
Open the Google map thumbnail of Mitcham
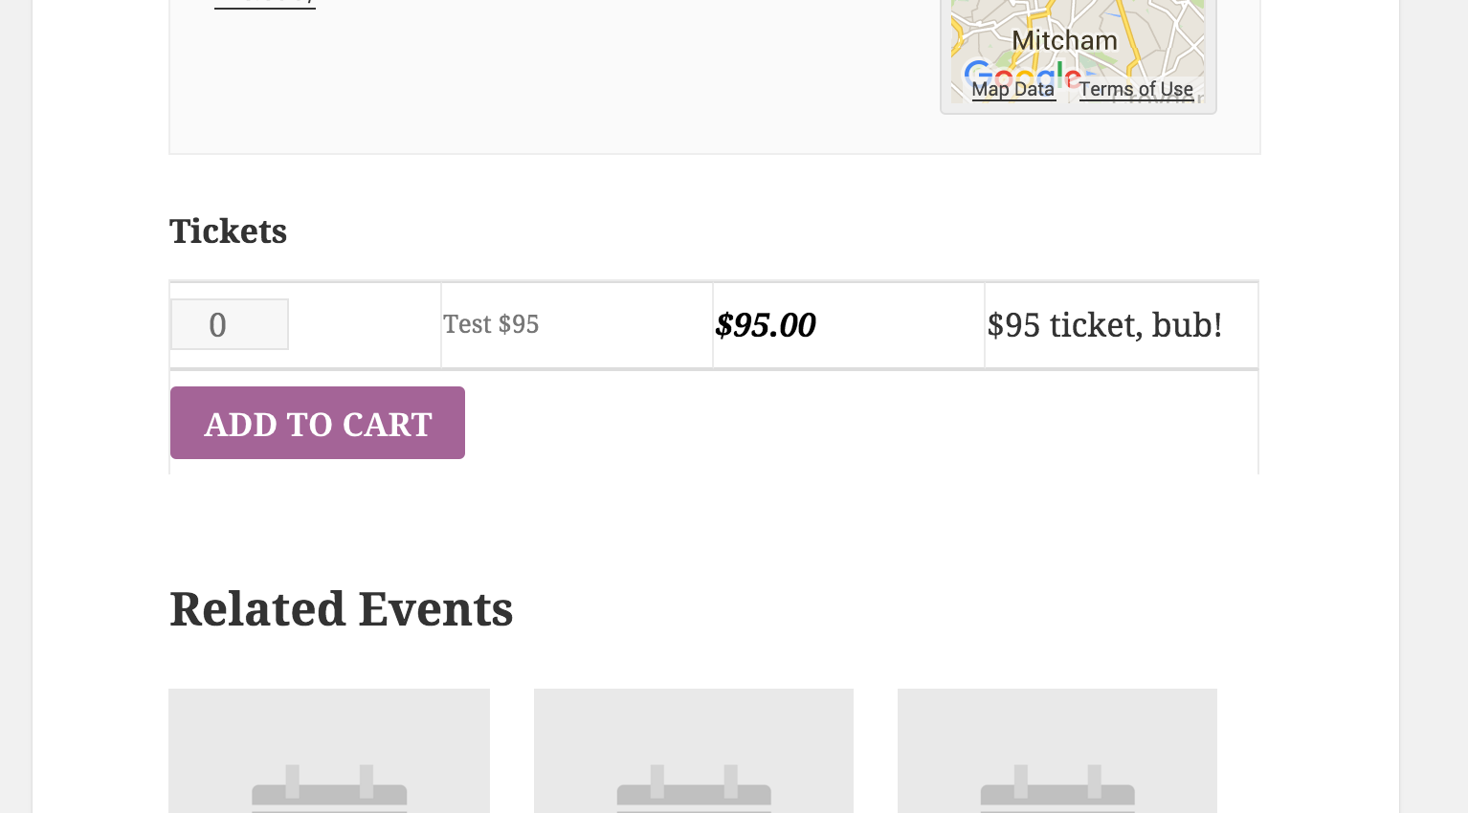coord(1078,52)
